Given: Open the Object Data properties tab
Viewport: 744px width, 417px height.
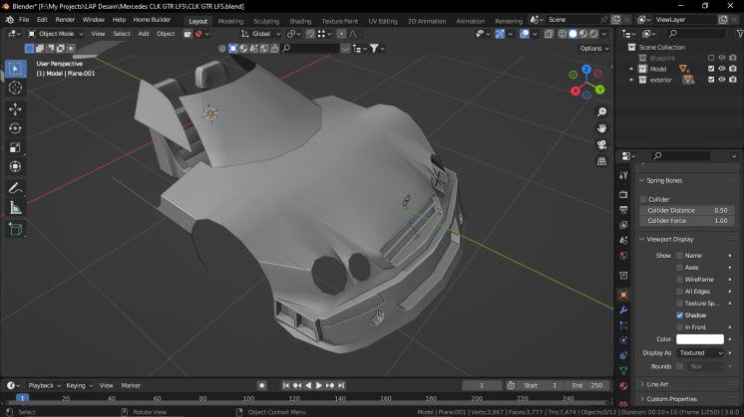Looking at the screenshot, I should (623, 370).
